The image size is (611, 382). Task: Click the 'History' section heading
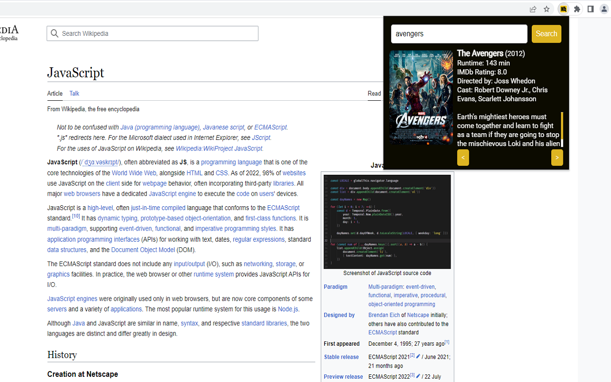tap(62, 355)
